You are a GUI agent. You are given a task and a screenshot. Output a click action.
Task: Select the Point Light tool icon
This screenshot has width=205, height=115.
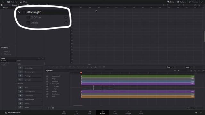[20, 76]
